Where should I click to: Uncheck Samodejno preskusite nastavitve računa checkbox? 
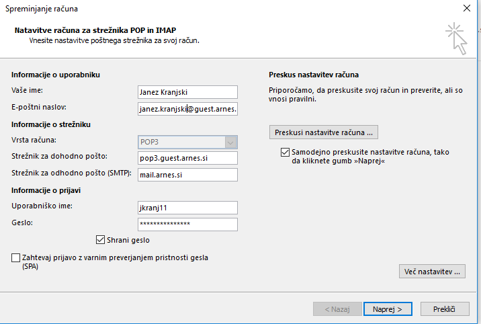[285, 152]
